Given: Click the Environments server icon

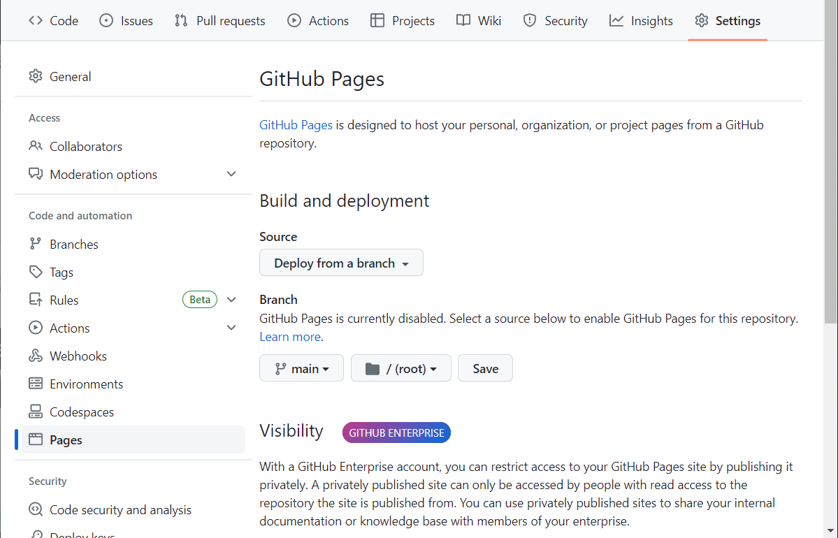Looking at the screenshot, I should 35,383.
